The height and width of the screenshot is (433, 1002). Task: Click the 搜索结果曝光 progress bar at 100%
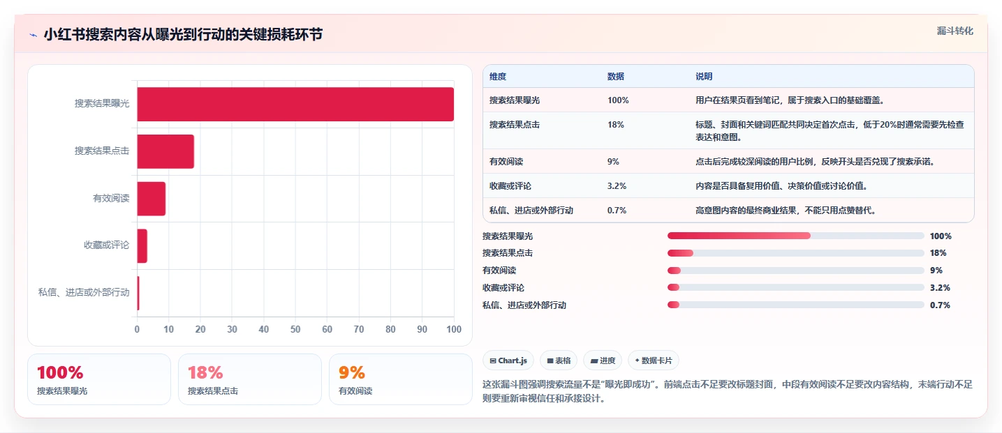coord(796,236)
